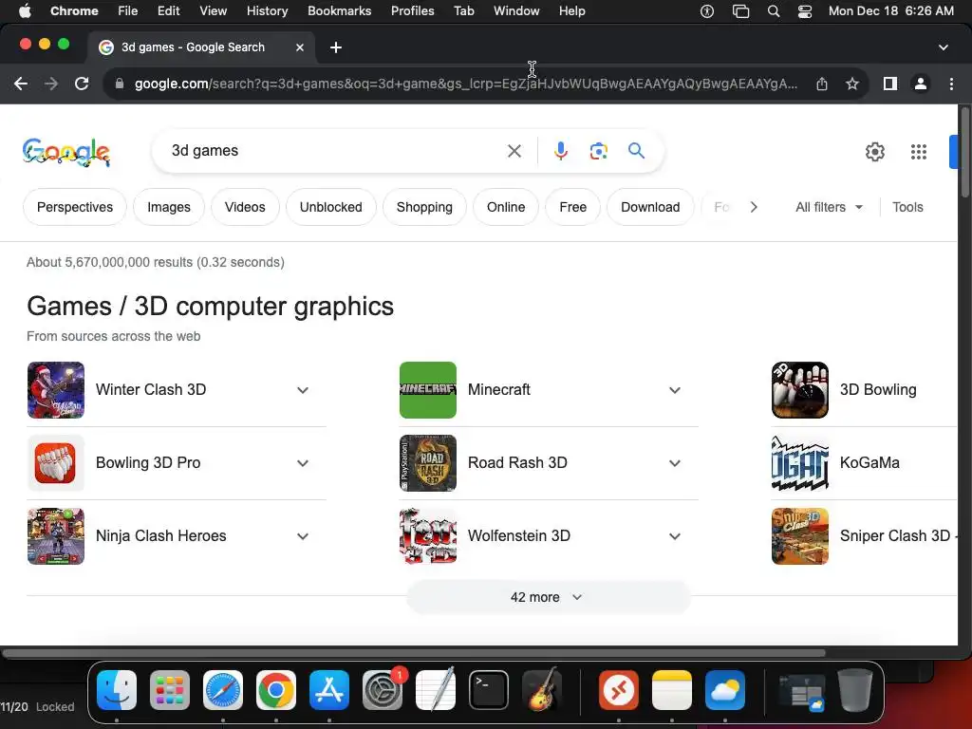Open the History menu

point(267,11)
